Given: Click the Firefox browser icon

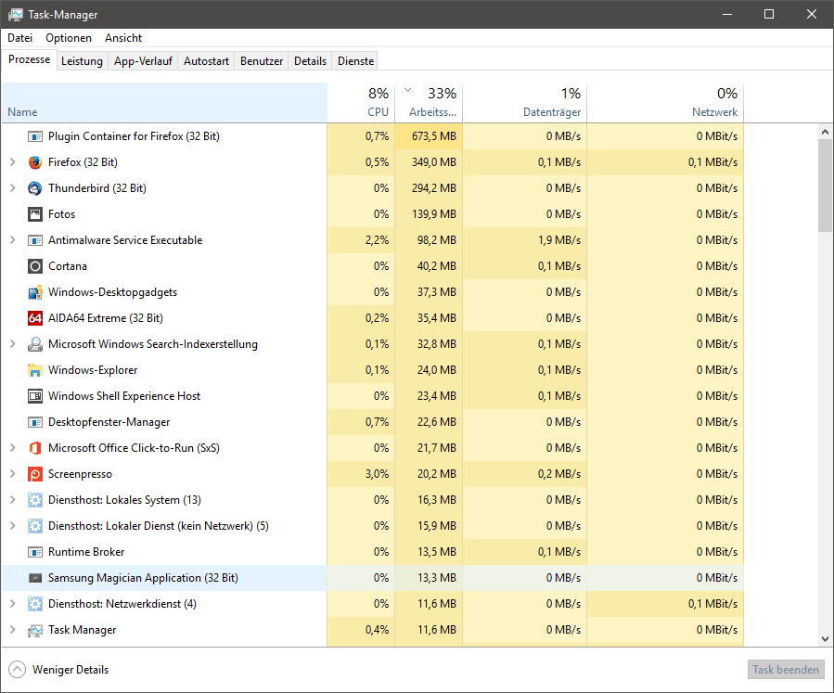Looking at the screenshot, I should pyautogui.click(x=35, y=162).
